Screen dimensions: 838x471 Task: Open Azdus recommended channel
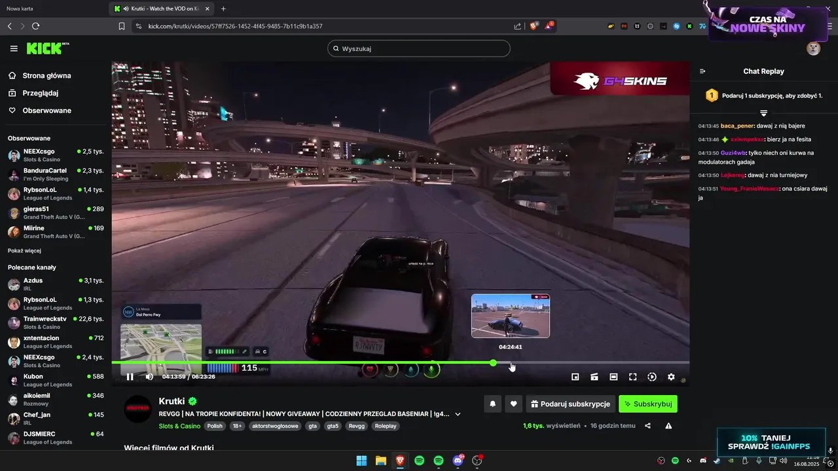tap(56, 284)
